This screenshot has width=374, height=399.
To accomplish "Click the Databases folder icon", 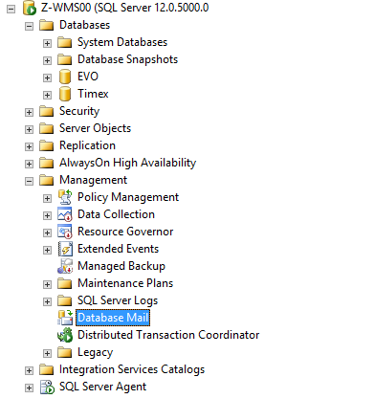I will coord(47,25).
